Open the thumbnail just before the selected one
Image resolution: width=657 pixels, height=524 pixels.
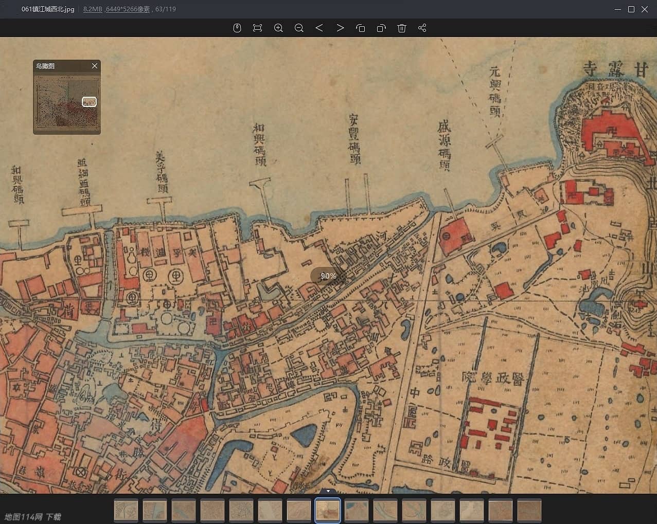coord(299,511)
